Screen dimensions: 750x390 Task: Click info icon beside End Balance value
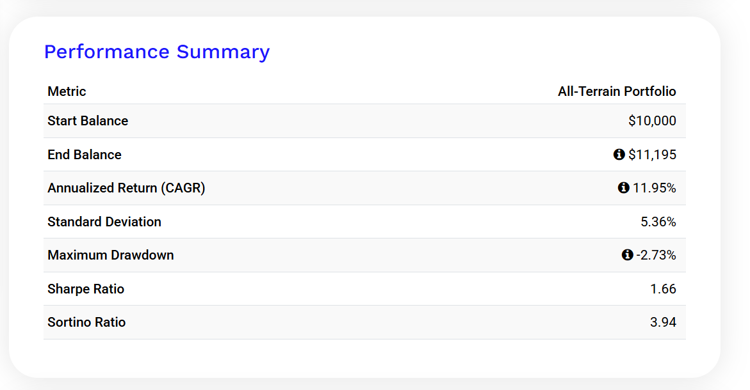click(619, 154)
